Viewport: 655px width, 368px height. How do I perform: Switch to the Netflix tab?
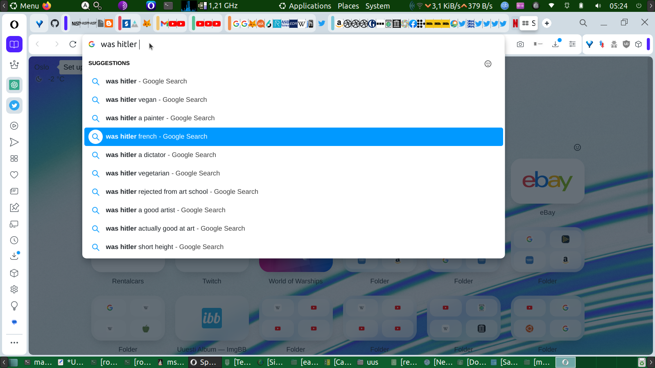coord(515,23)
